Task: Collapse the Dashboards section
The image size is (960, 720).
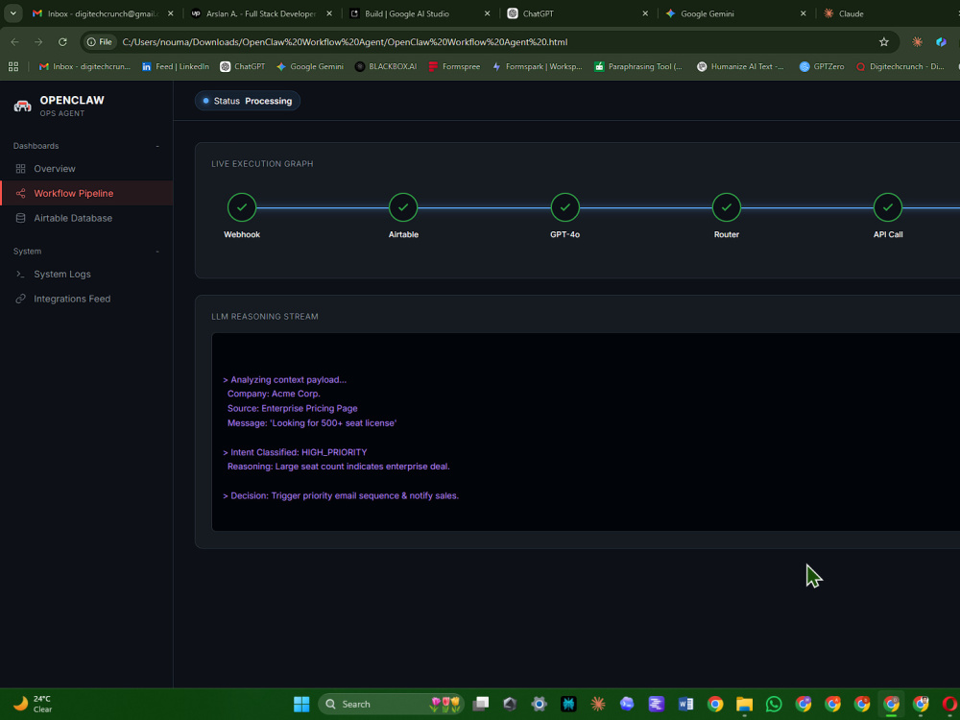Action: (157, 146)
